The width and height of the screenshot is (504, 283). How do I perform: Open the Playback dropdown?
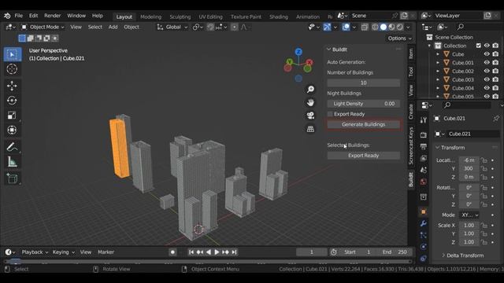click(x=35, y=252)
